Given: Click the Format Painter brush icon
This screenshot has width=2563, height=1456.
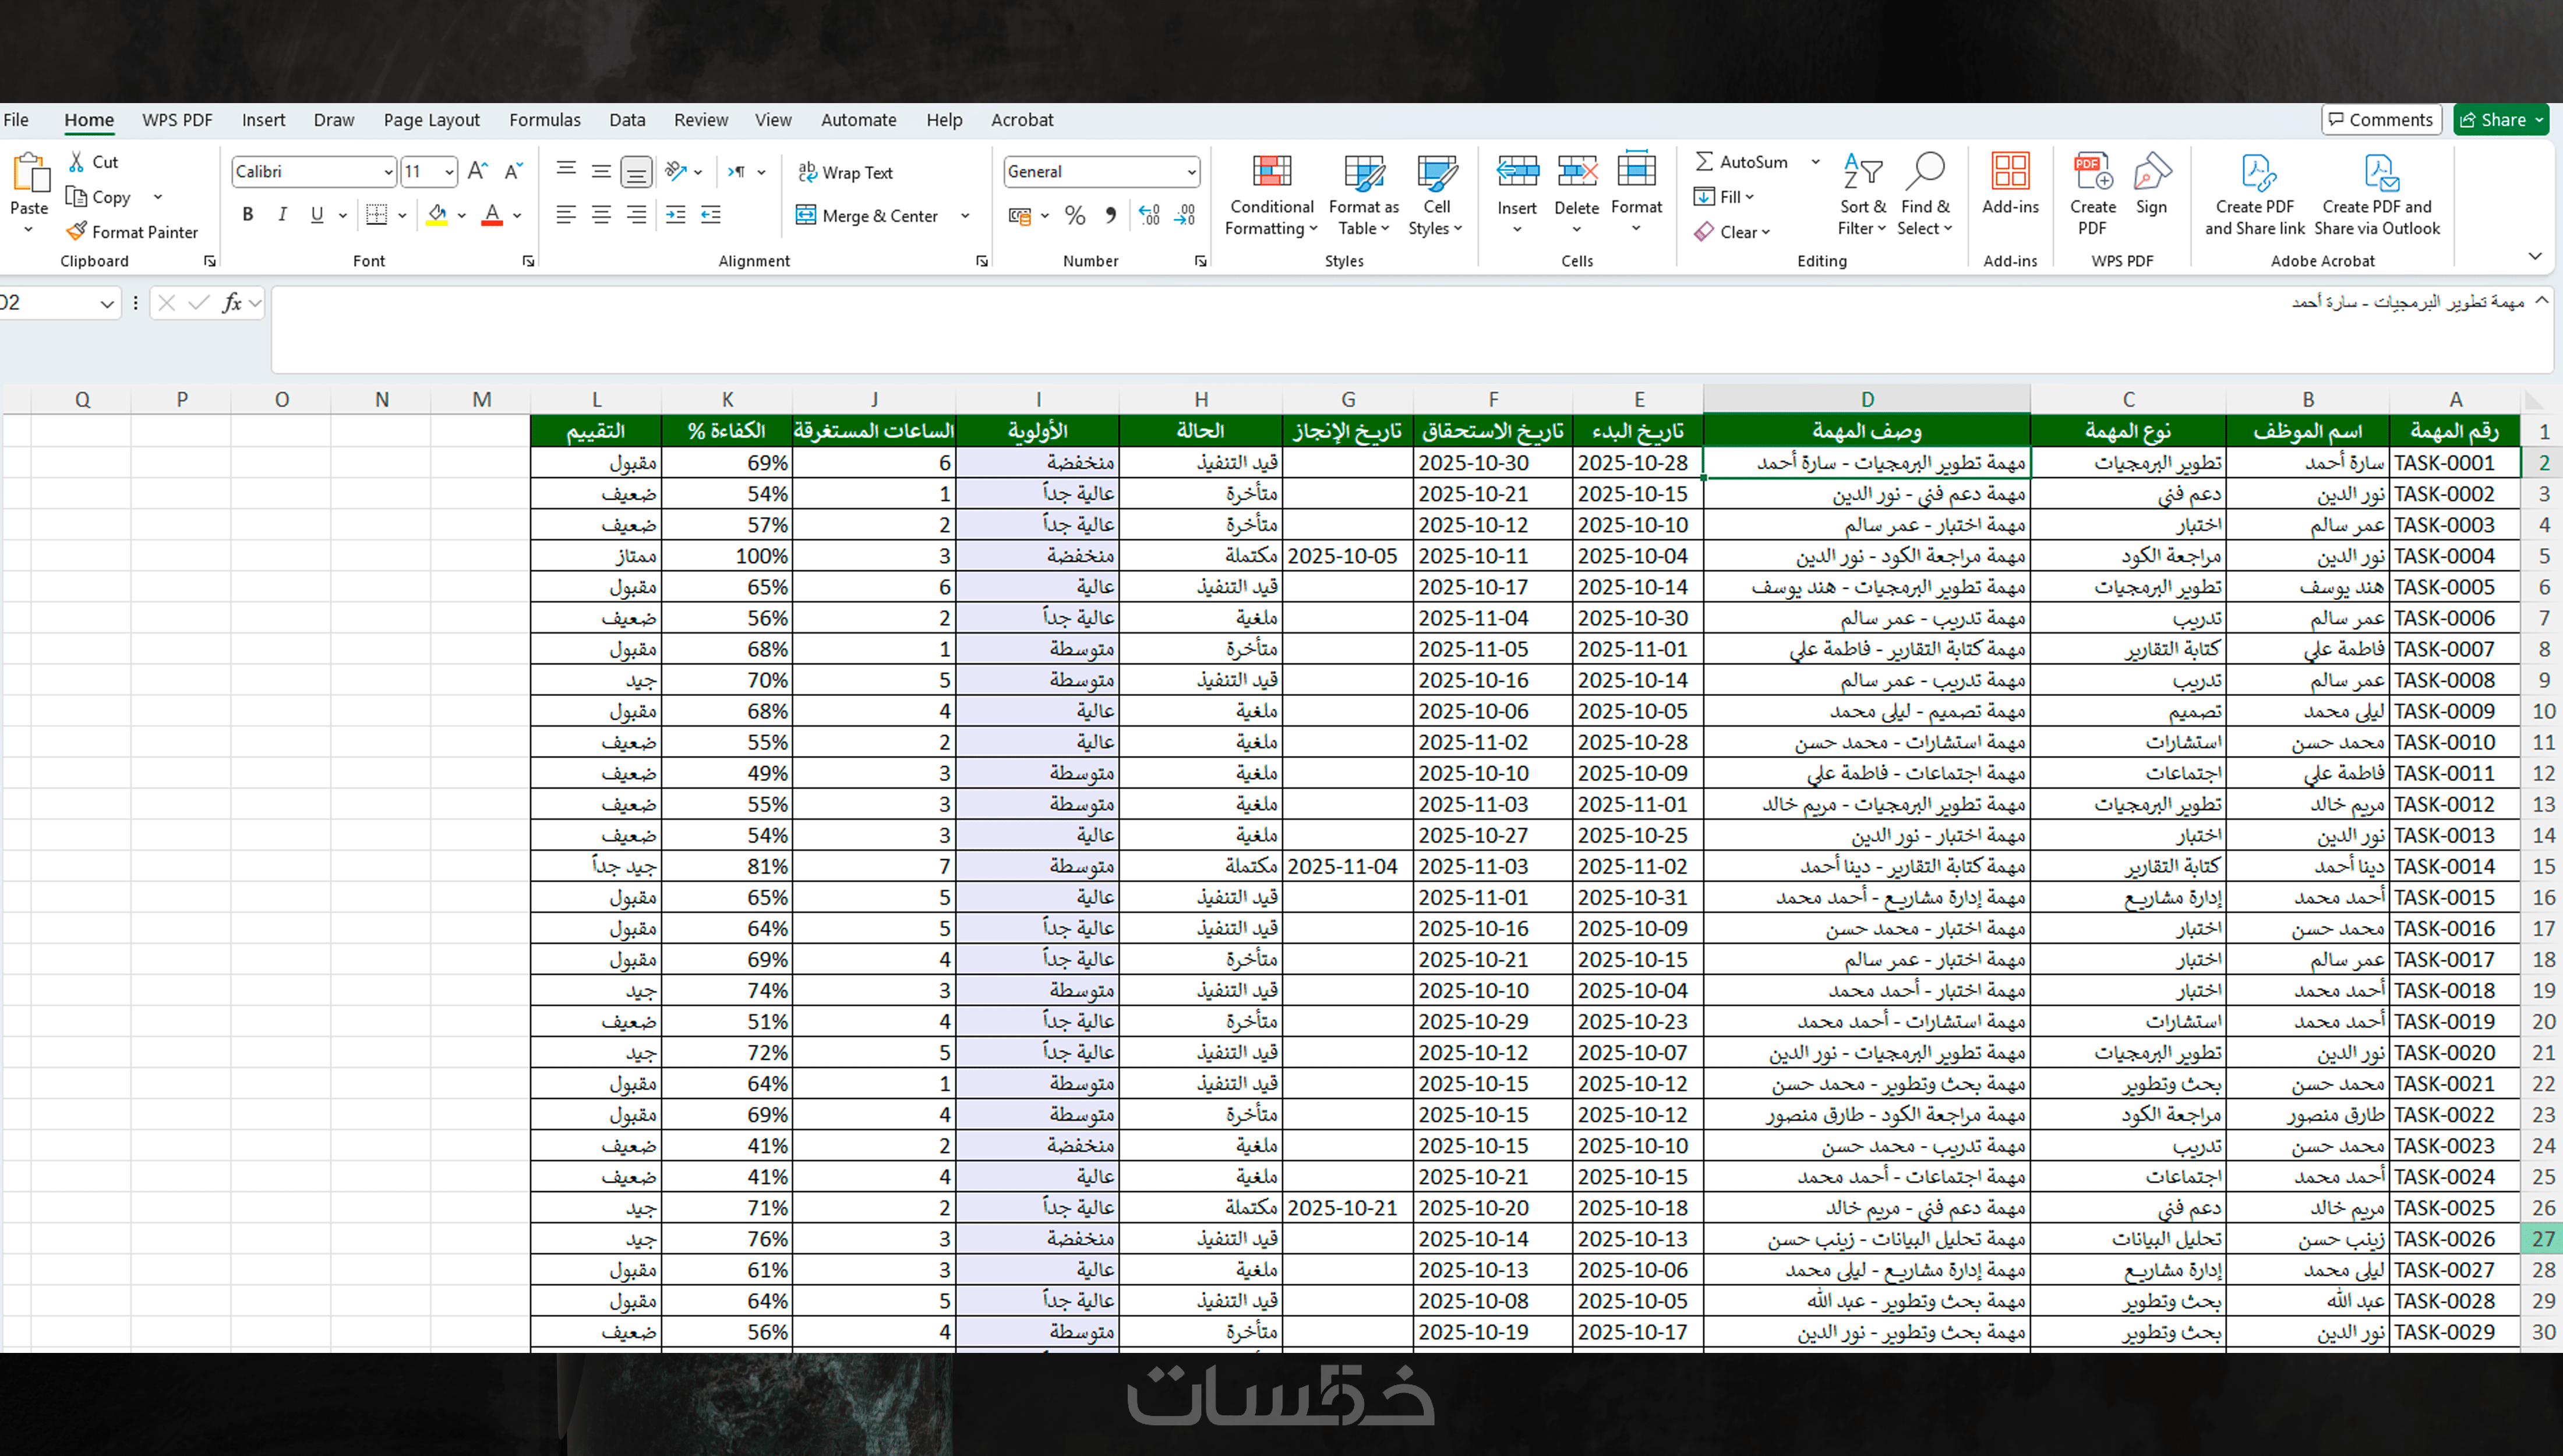Looking at the screenshot, I should tap(77, 232).
